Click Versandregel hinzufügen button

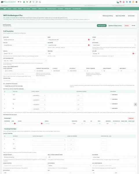coord(10,129)
